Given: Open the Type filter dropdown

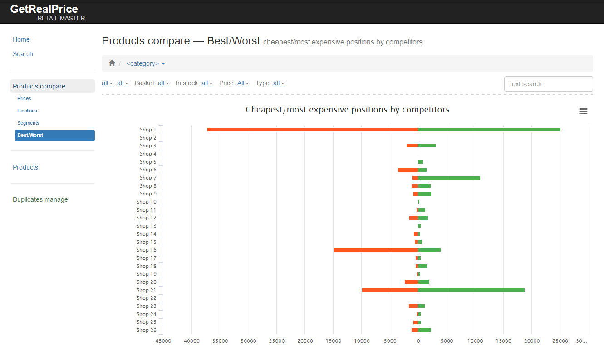Looking at the screenshot, I should [x=279, y=83].
